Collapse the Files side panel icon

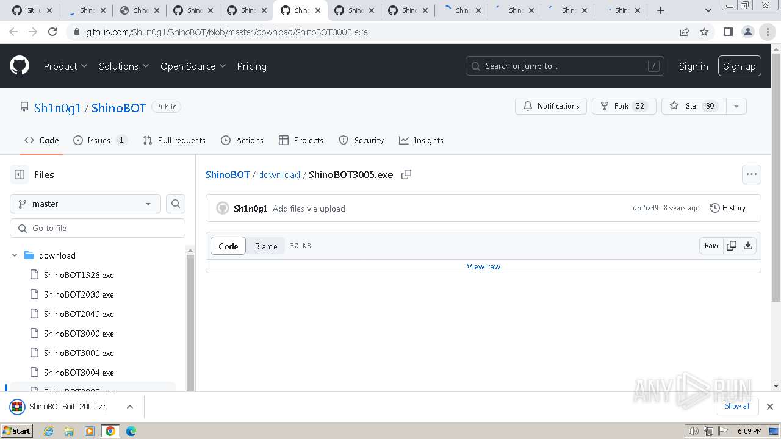[x=20, y=174]
